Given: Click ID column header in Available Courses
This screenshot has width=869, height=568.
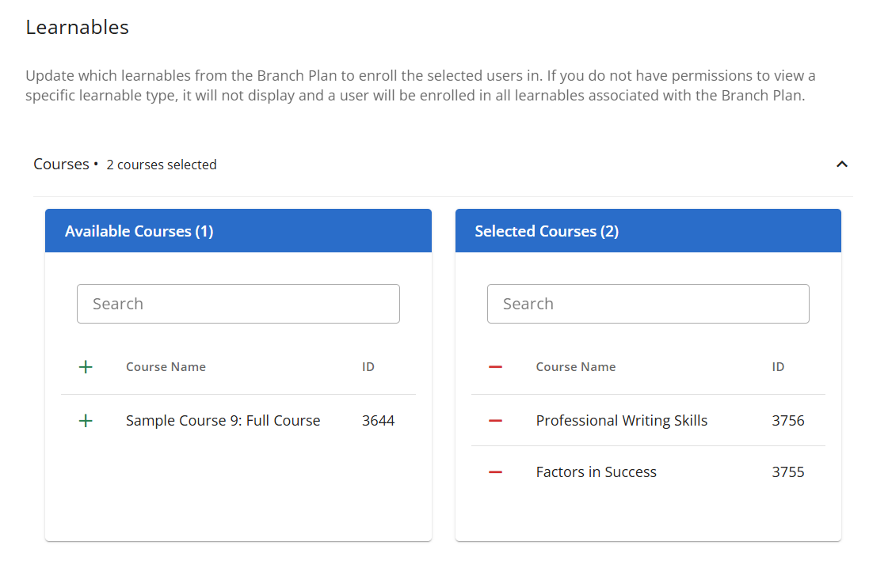Looking at the screenshot, I should tap(368, 367).
